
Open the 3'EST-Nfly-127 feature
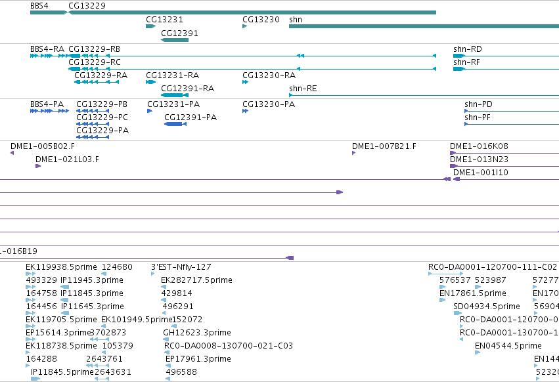tap(153, 274)
